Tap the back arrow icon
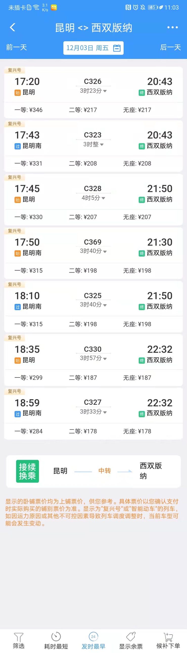The image size is (187, 653). click(12, 27)
